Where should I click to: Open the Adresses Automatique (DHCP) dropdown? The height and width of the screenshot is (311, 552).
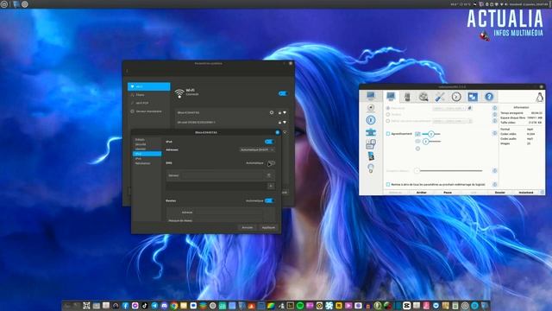pyautogui.click(x=257, y=149)
